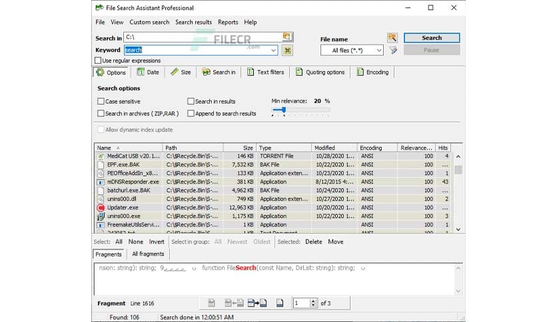The image size is (557, 322).
Task: Click the unins000.dll file icon
Action: 101,199
